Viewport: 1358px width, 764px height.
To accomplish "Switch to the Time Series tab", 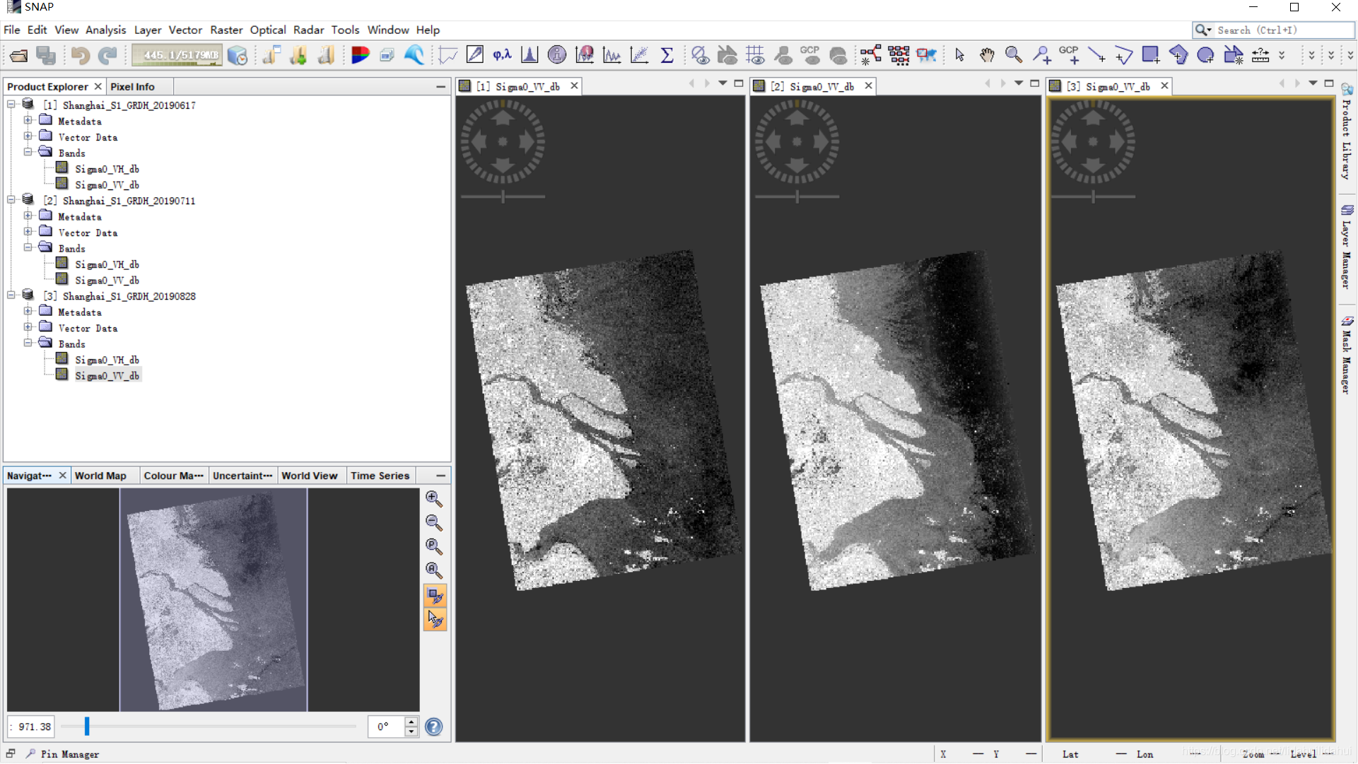I will pyautogui.click(x=380, y=476).
